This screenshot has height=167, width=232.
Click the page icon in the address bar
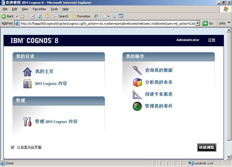click(17, 24)
